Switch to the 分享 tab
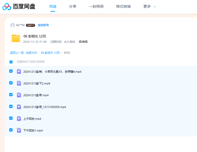This screenshot has height=152, width=197. 73,6
